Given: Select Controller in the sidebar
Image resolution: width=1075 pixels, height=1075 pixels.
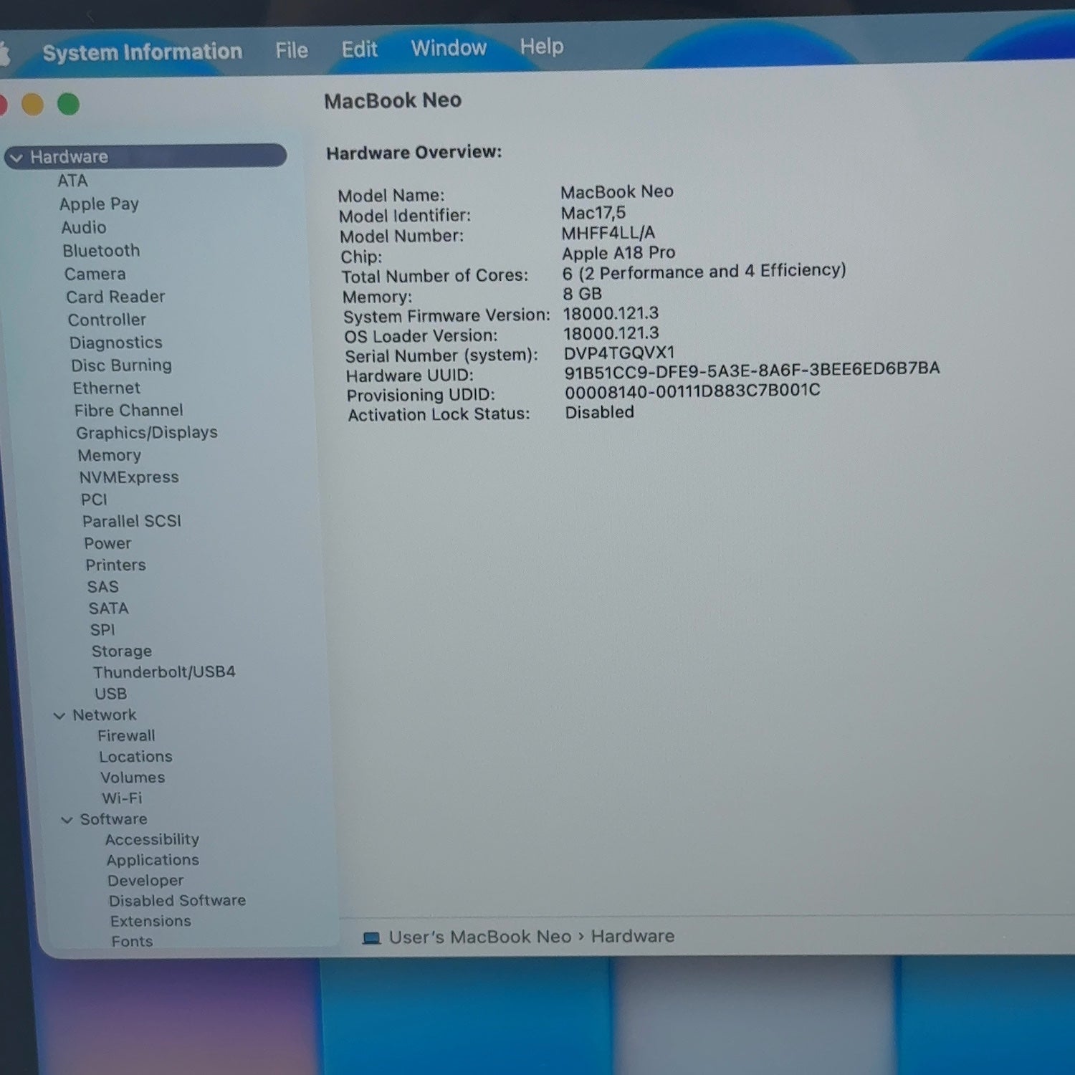Looking at the screenshot, I should tap(107, 320).
